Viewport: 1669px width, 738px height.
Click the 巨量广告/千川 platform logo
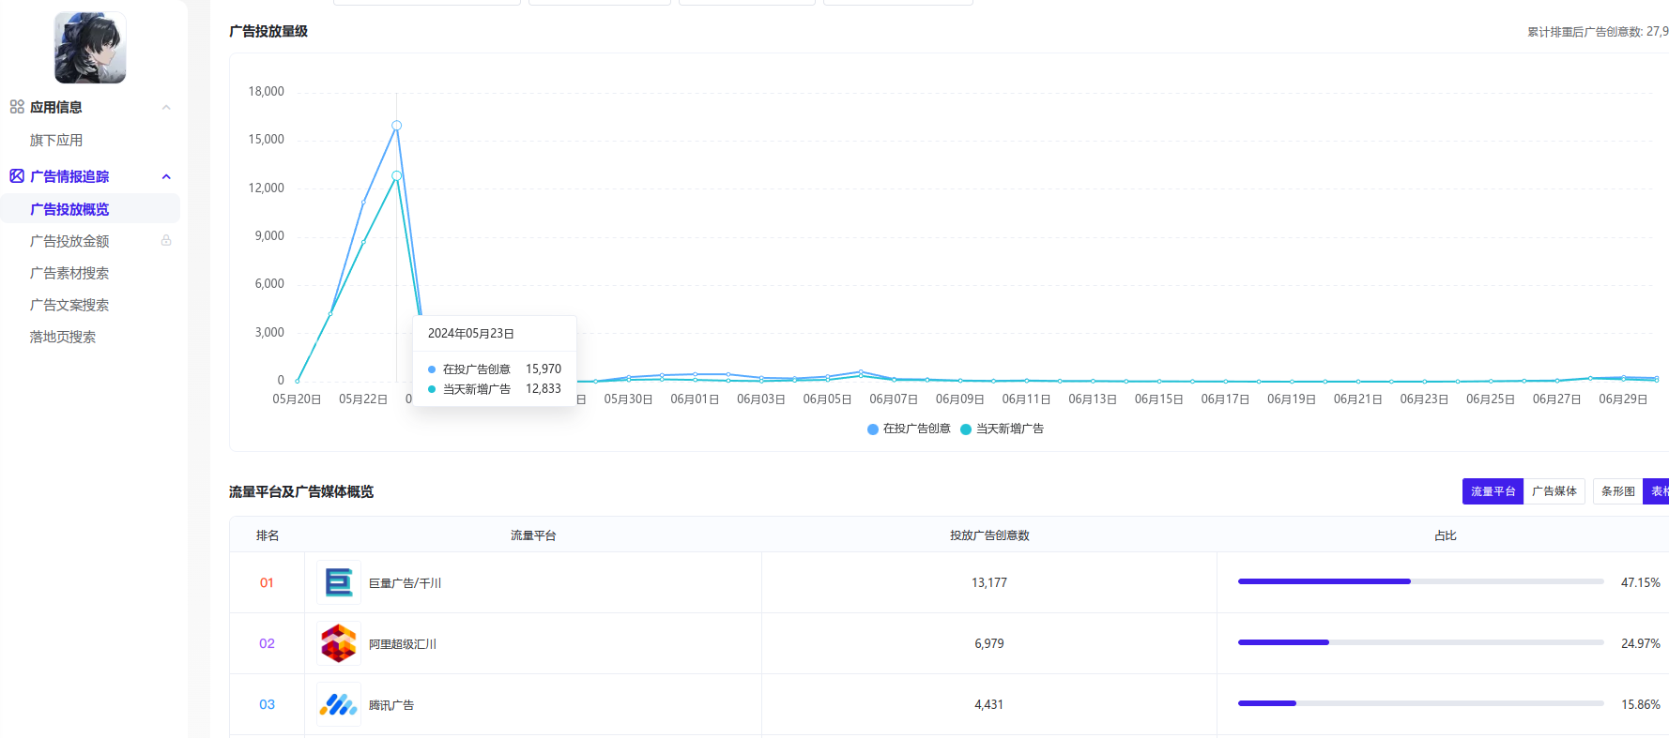339,582
